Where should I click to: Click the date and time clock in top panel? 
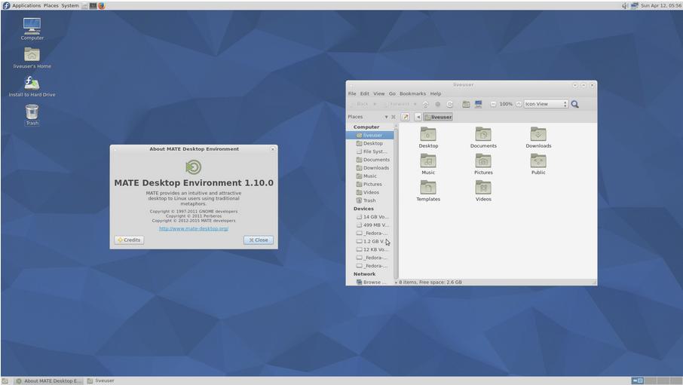[x=661, y=6]
